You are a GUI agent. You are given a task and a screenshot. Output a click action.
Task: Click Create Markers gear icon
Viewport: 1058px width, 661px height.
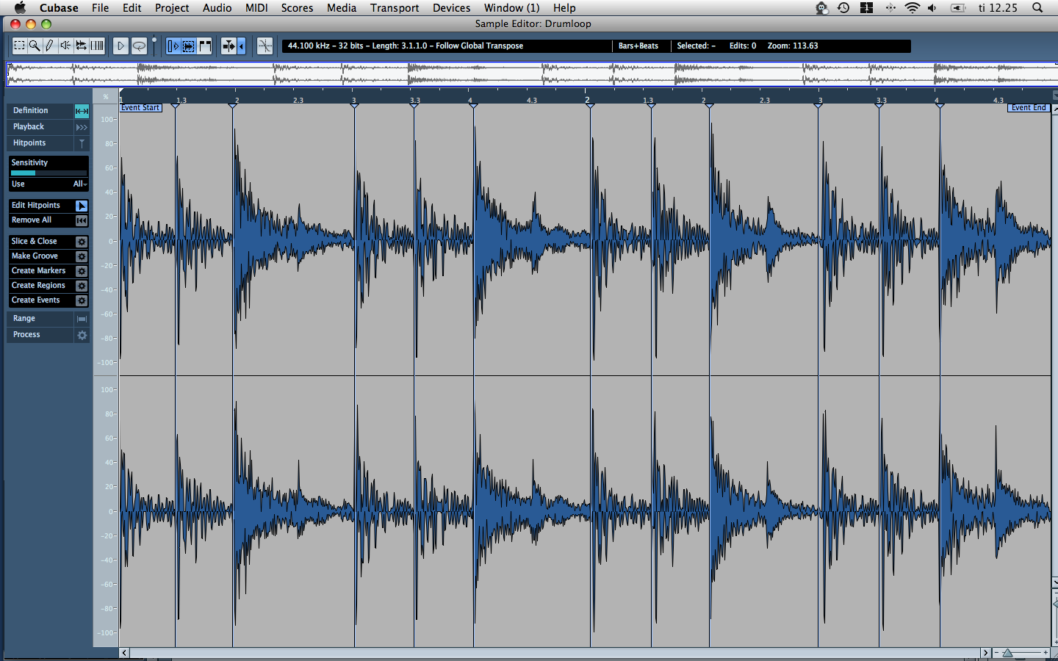point(82,271)
